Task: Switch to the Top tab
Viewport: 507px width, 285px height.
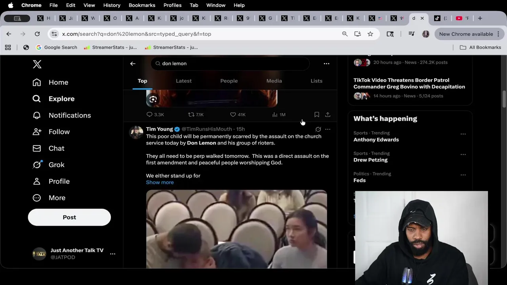Action: click(142, 81)
